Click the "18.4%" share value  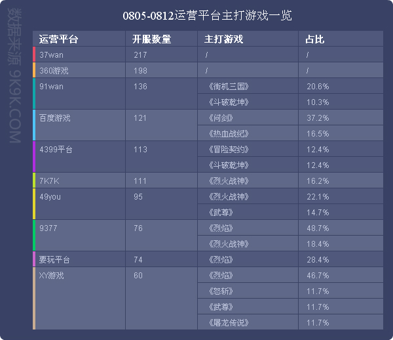(318, 244)
